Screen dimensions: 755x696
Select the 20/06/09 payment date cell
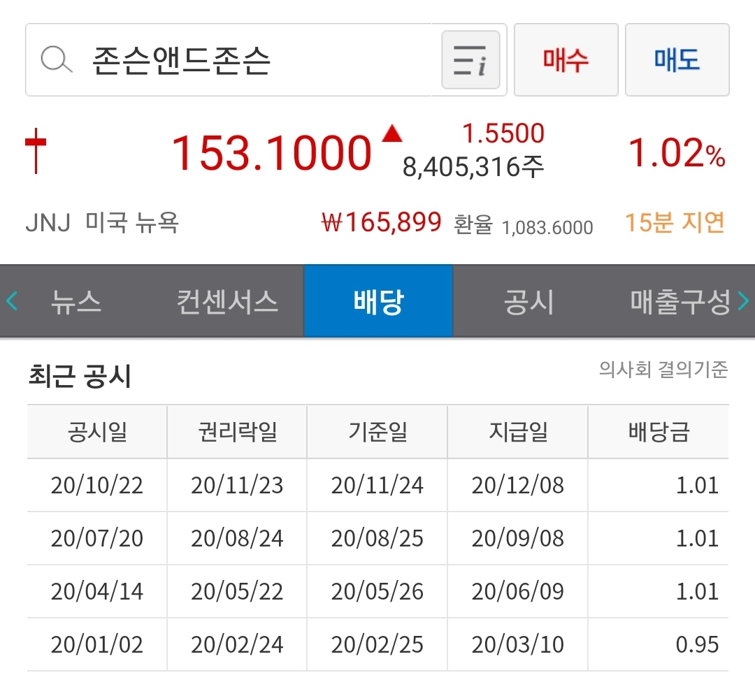(518, 592)
